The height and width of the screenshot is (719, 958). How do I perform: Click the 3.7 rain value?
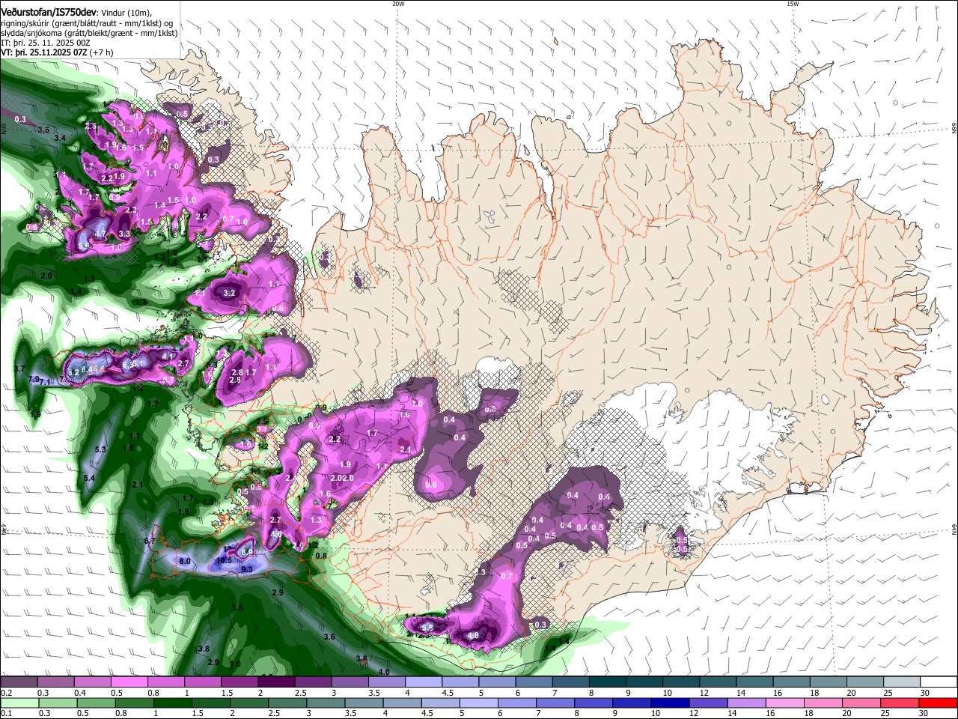click(x=20, y=369)
